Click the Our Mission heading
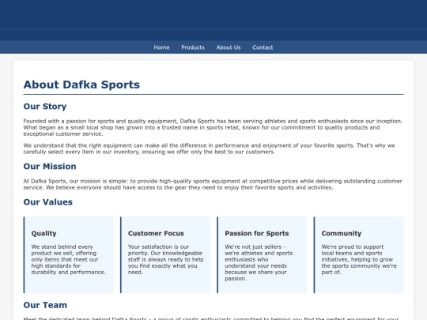Viewport: 427px width, 320px height. coord(50,166)
